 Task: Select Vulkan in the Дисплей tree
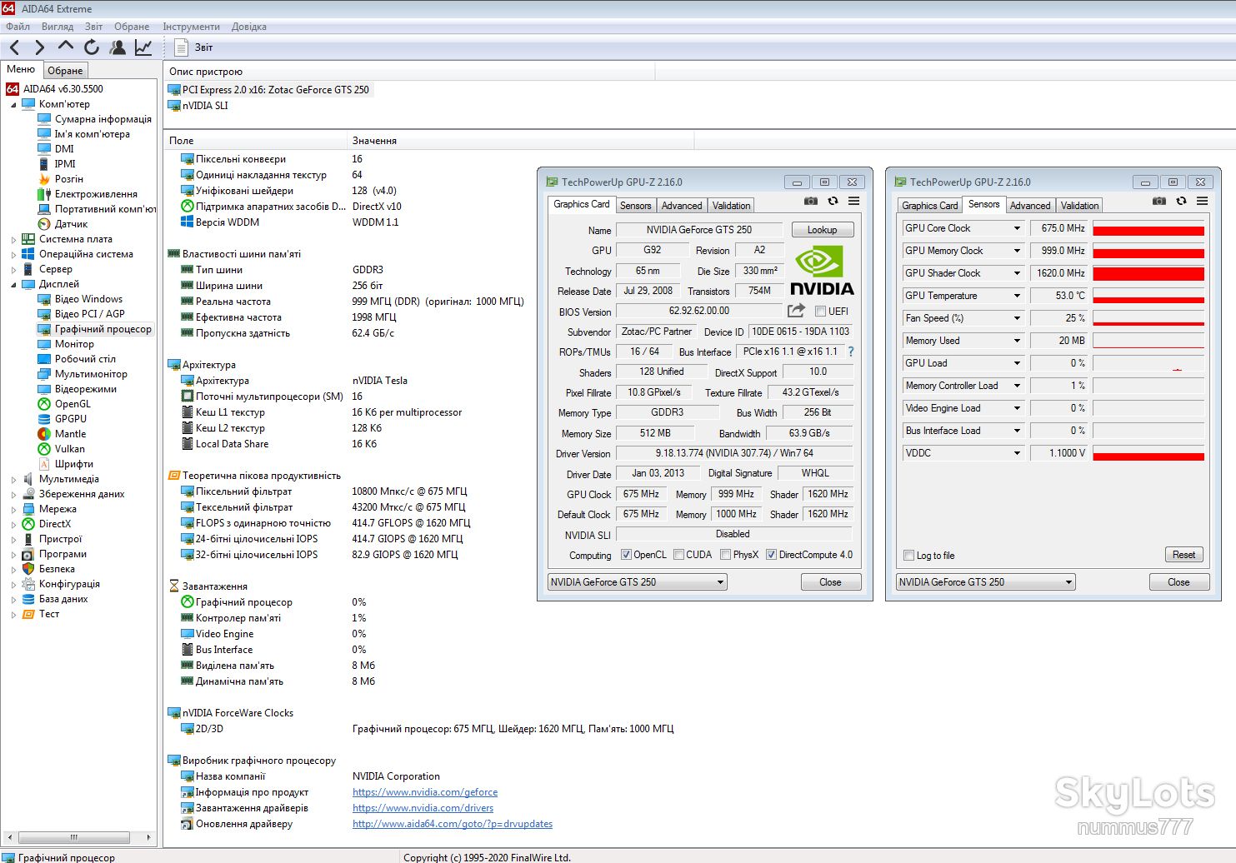(69, 449)
